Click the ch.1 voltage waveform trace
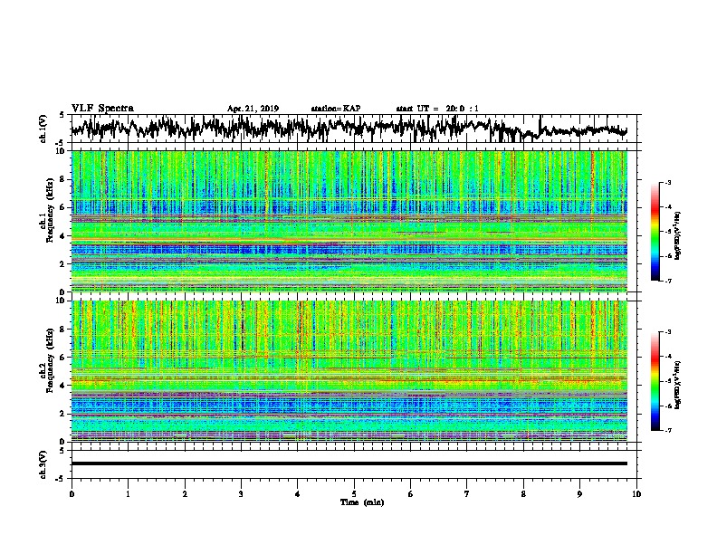Viewport: 717px width, 554px height. pyautogui.click(x=349, y=129)
